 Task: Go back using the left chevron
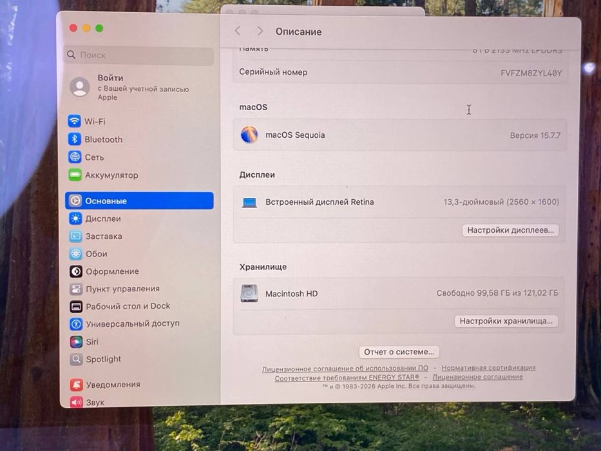click(238, 31)
